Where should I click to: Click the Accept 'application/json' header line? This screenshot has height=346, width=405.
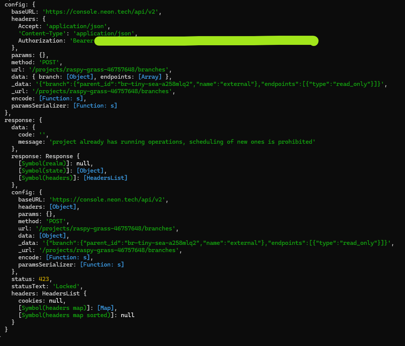64,26
